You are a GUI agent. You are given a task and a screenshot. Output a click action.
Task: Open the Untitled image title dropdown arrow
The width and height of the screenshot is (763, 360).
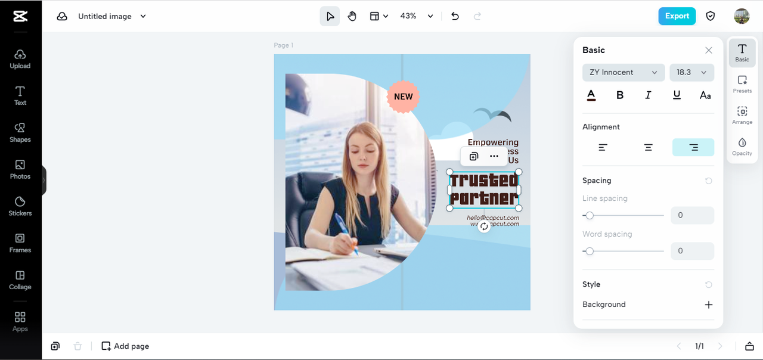[x=143, y=16]
